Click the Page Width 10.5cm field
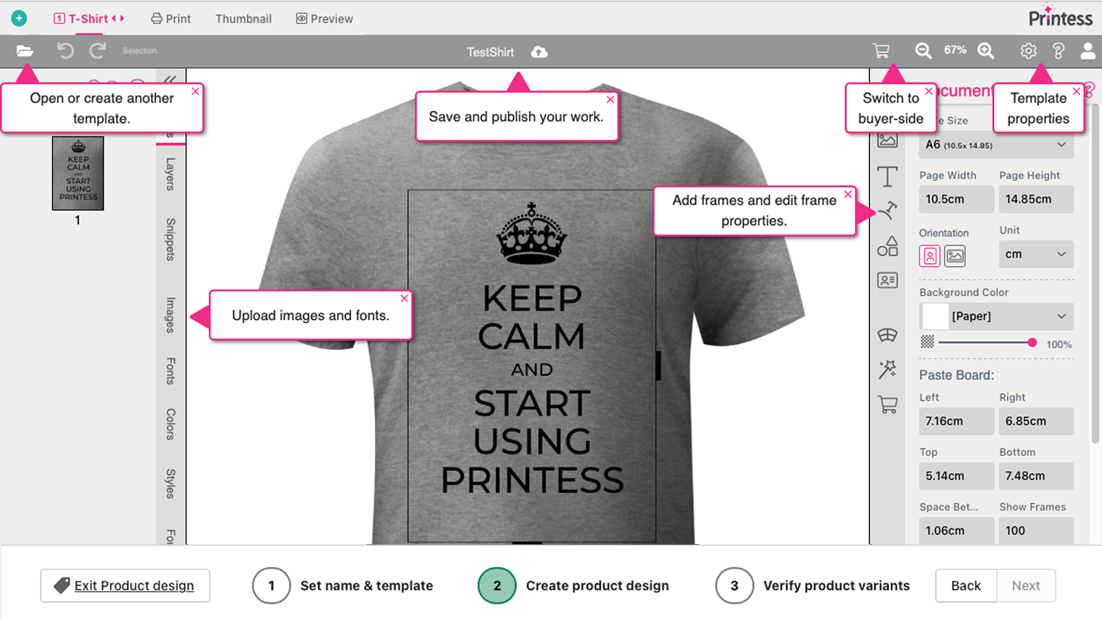 click(957, 199)
